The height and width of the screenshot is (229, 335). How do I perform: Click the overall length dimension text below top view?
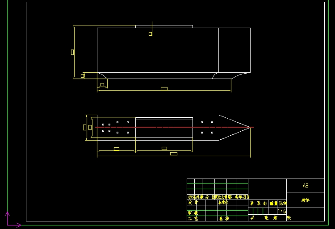click(x=174, y=154)
